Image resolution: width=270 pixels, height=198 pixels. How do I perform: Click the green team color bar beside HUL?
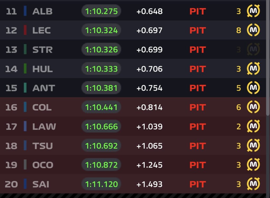[25, 69]
